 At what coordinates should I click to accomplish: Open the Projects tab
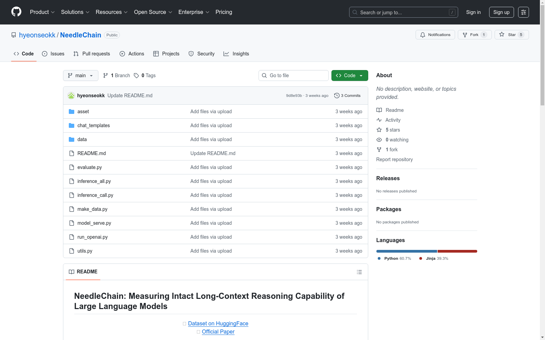pos(166,54)
